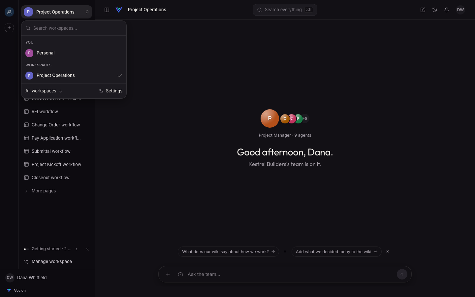Viewport: 475px width, 297px height.
Task: Focus the Ask the team input
Action: [290, 274]
